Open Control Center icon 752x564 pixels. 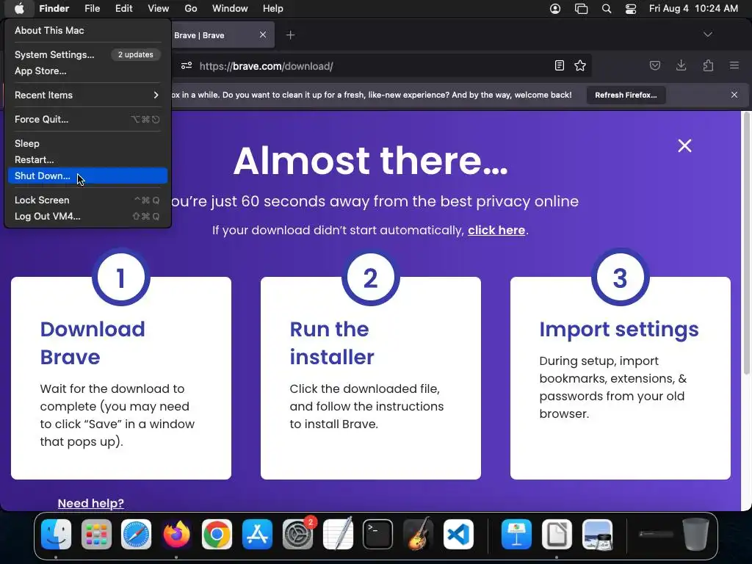(x=631, y=9)
